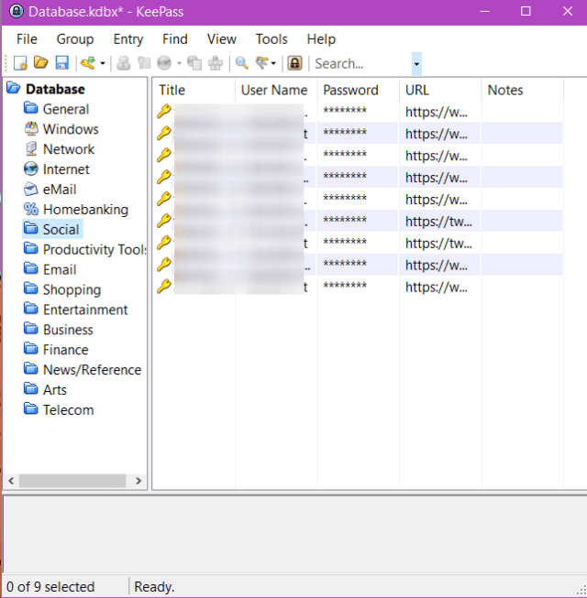The image size is (587, 598).
Task: Open the Show Entries dropdown arrow
Action: pos(273,63)
